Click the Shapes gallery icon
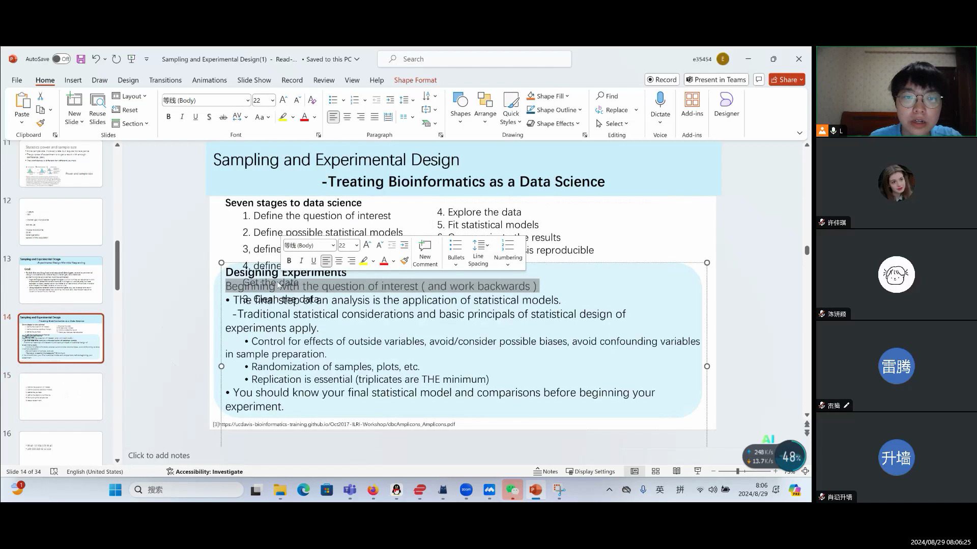The height and width of the screenshot is (549, 977). coord(460,100)
